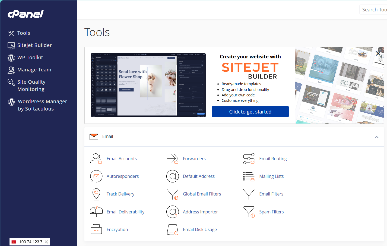Click the 'Click to get started' button
387x246 pixels.
point(250,112)
